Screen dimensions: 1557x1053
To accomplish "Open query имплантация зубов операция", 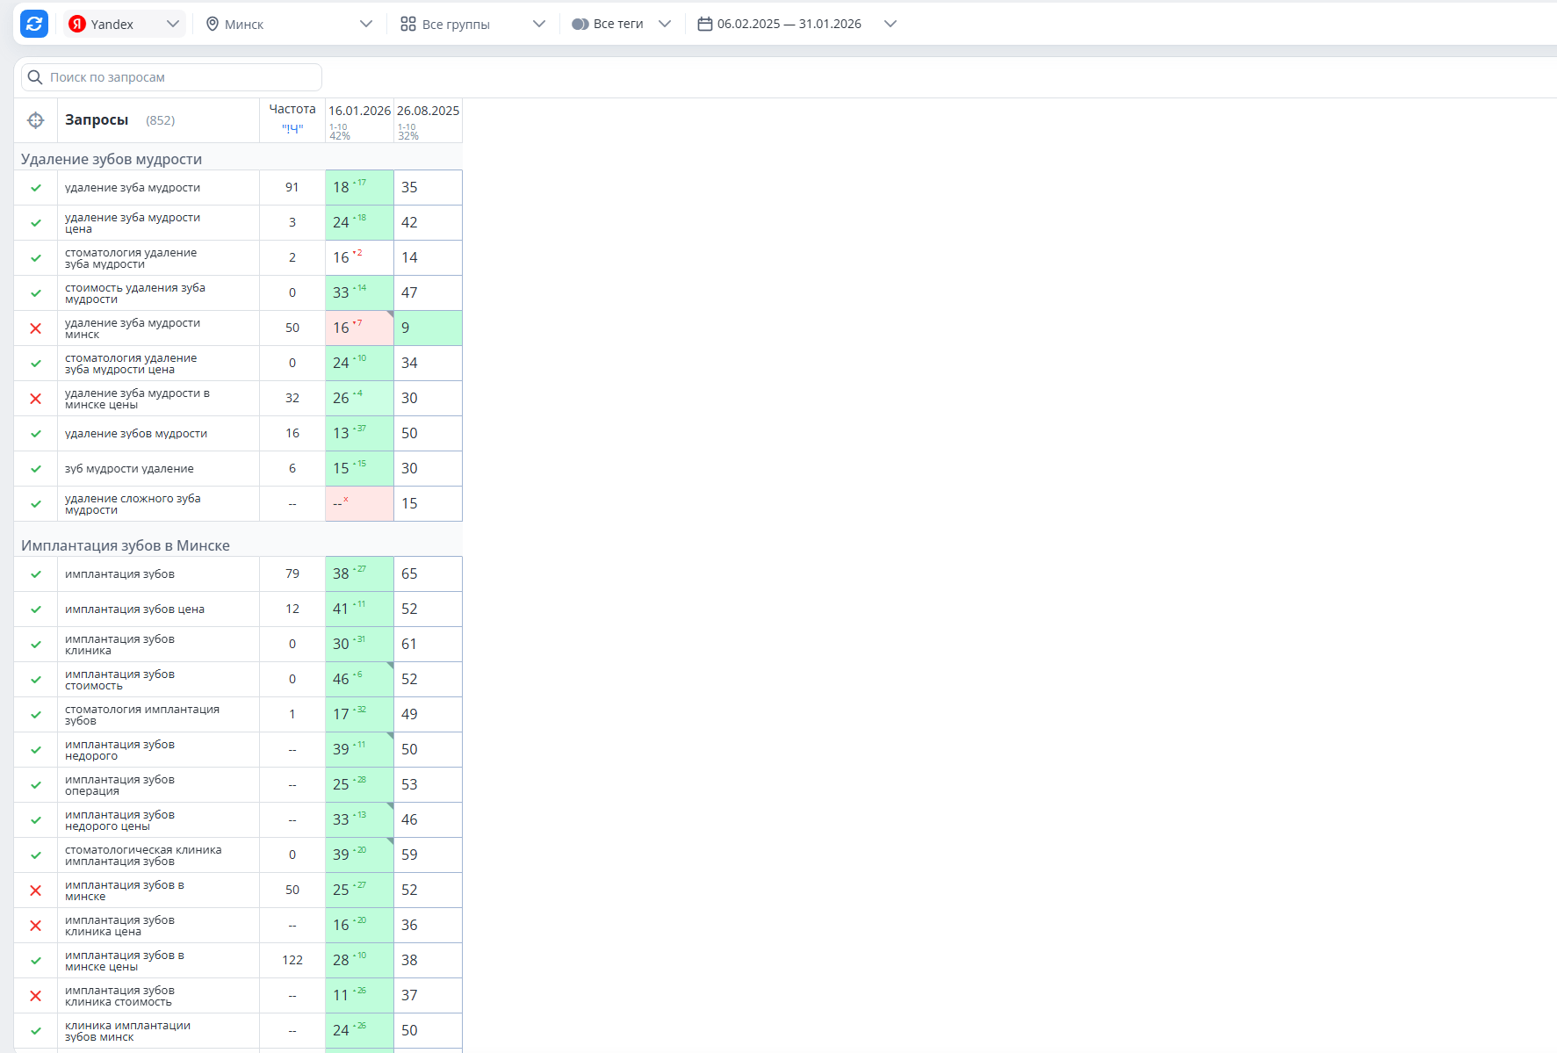I will [119, 785].
